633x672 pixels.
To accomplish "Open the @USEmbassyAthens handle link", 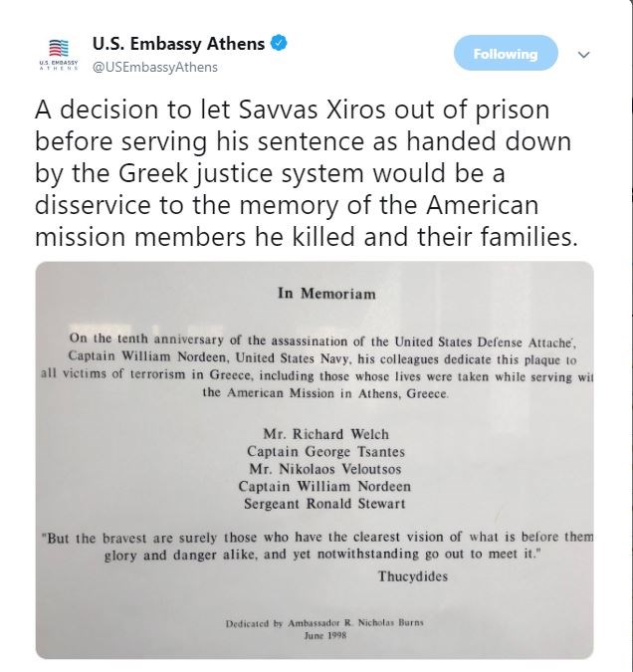I will 154,67.
